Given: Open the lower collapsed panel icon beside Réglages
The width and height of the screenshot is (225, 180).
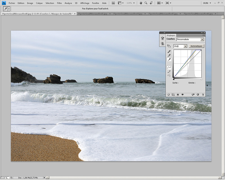Looking at the screenshot, I should click(x=163, y=44).
